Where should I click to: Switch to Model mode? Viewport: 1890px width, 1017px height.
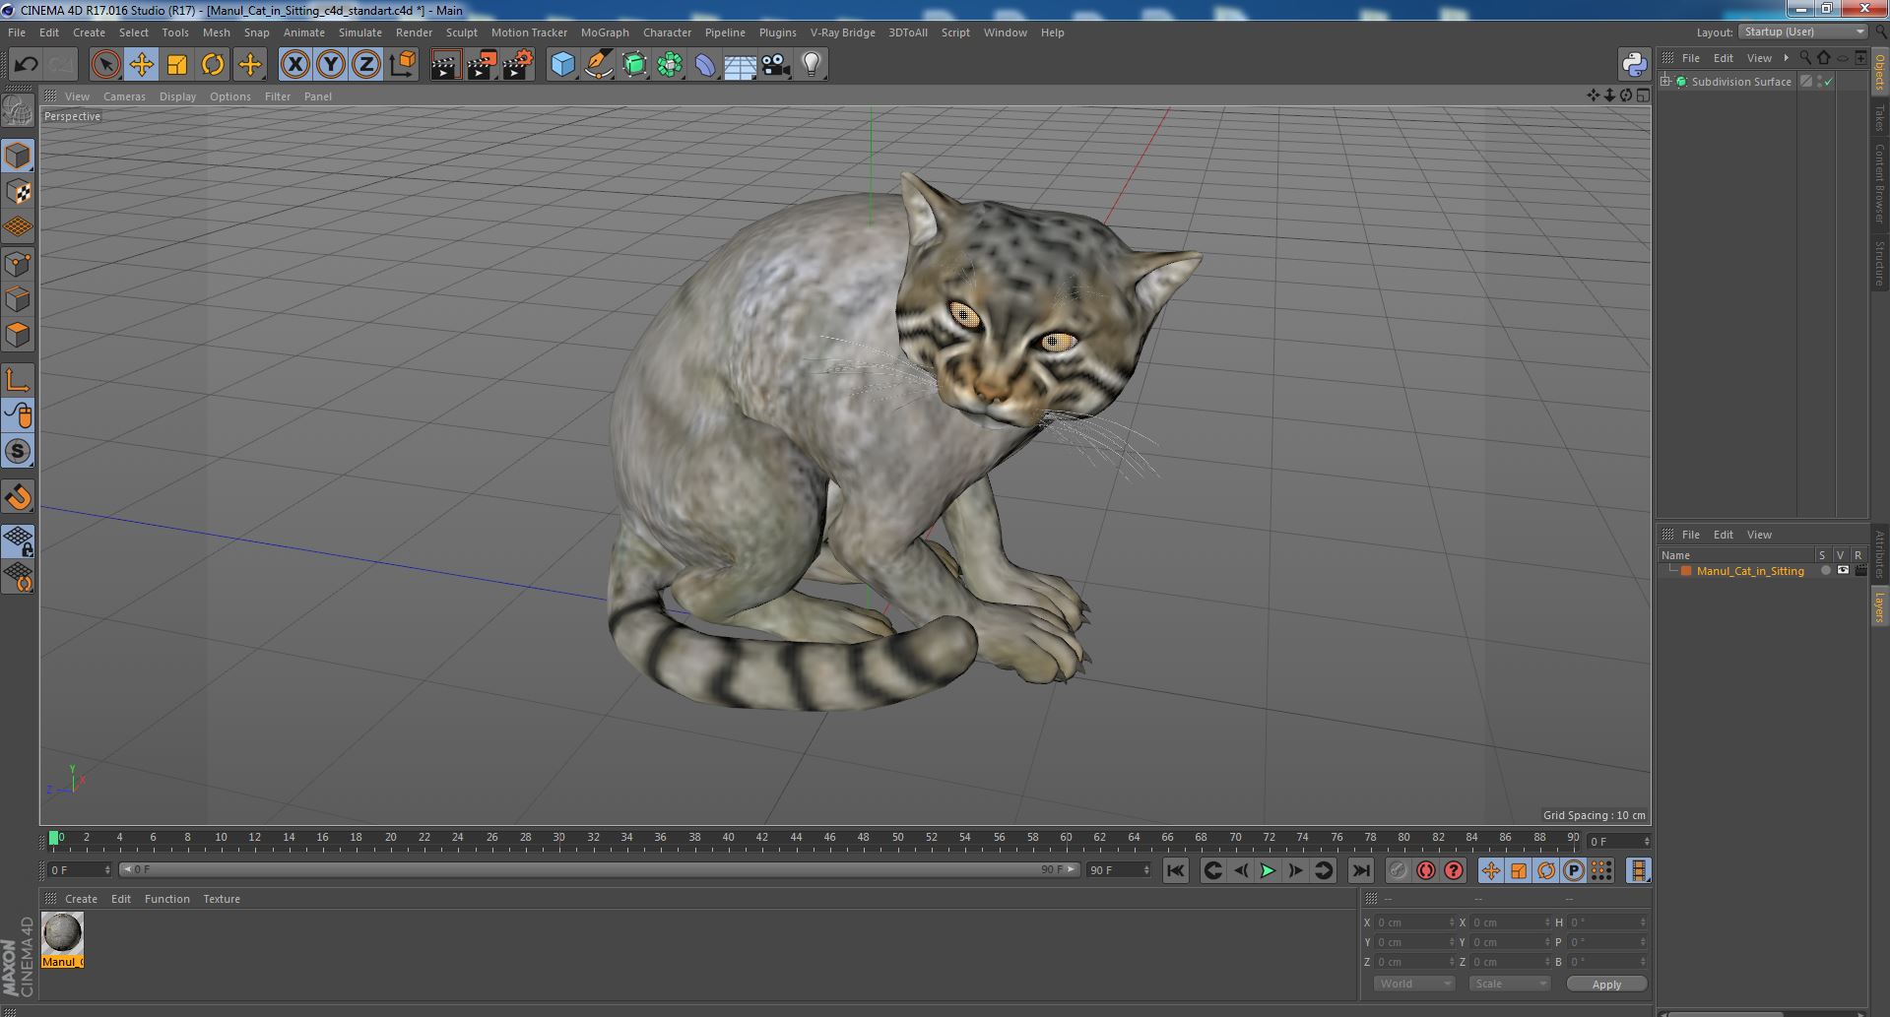click(x=18, y=156)
